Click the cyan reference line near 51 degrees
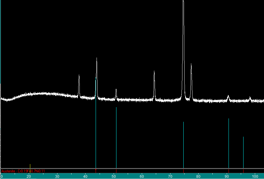The image size is (264, 179). pos(116,138)
